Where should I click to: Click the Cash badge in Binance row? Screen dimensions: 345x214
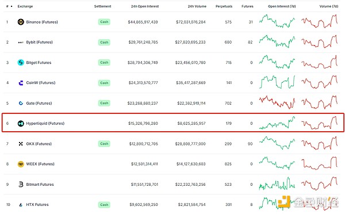tap(104, 22)
